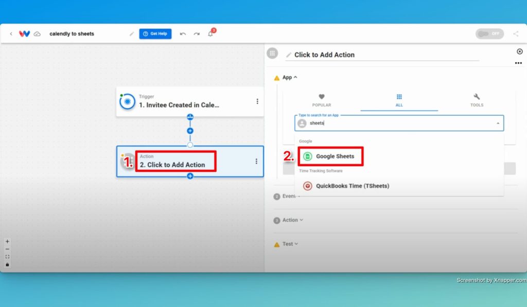
Task: Zoom out on the canvas
Action: click(x=7, y=249)
